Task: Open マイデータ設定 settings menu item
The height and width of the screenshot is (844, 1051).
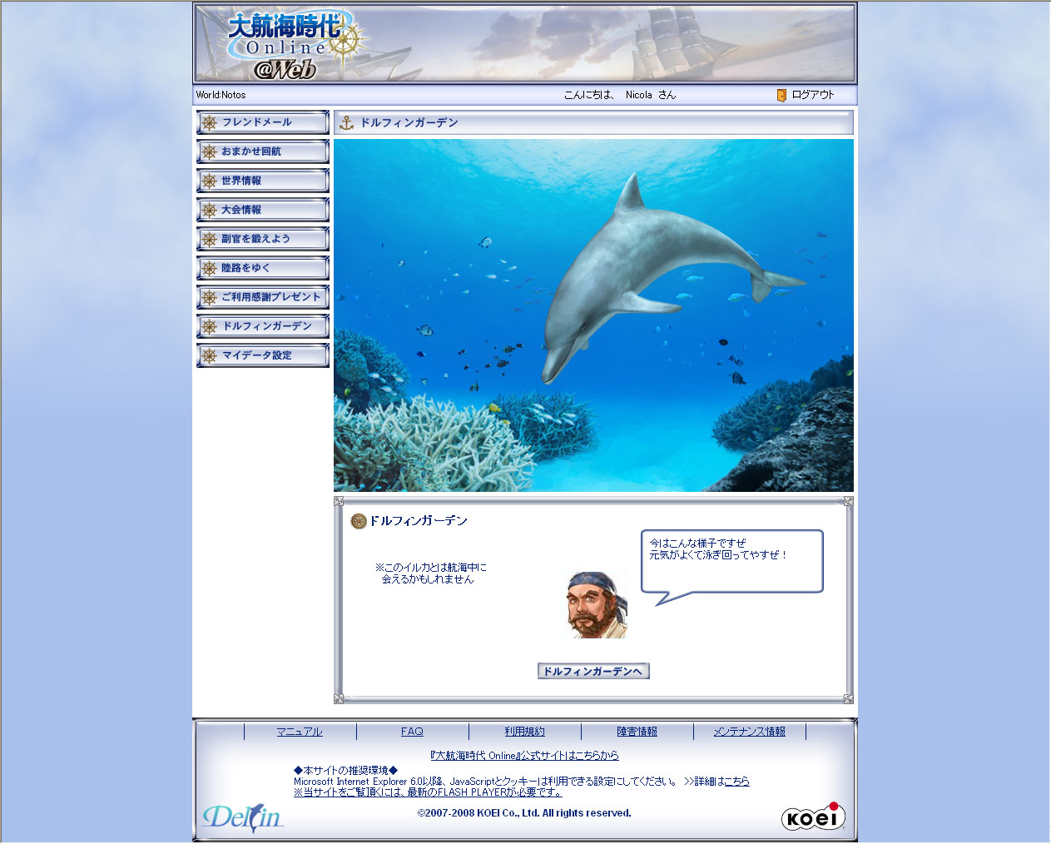Action: (263, 355)
